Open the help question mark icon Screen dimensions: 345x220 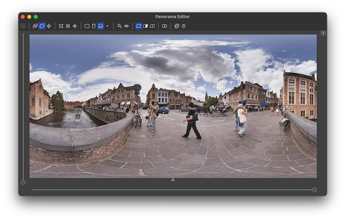tap(184, 26)
